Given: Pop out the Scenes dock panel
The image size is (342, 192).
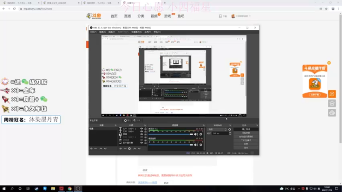Looking at the screenshot, I should (115, 125).
